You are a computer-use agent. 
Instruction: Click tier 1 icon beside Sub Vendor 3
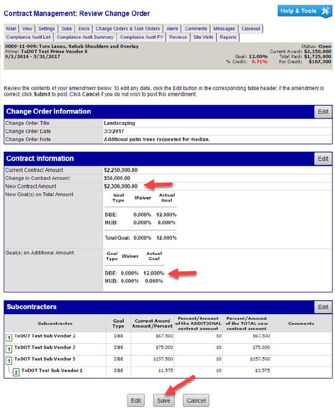8,349
